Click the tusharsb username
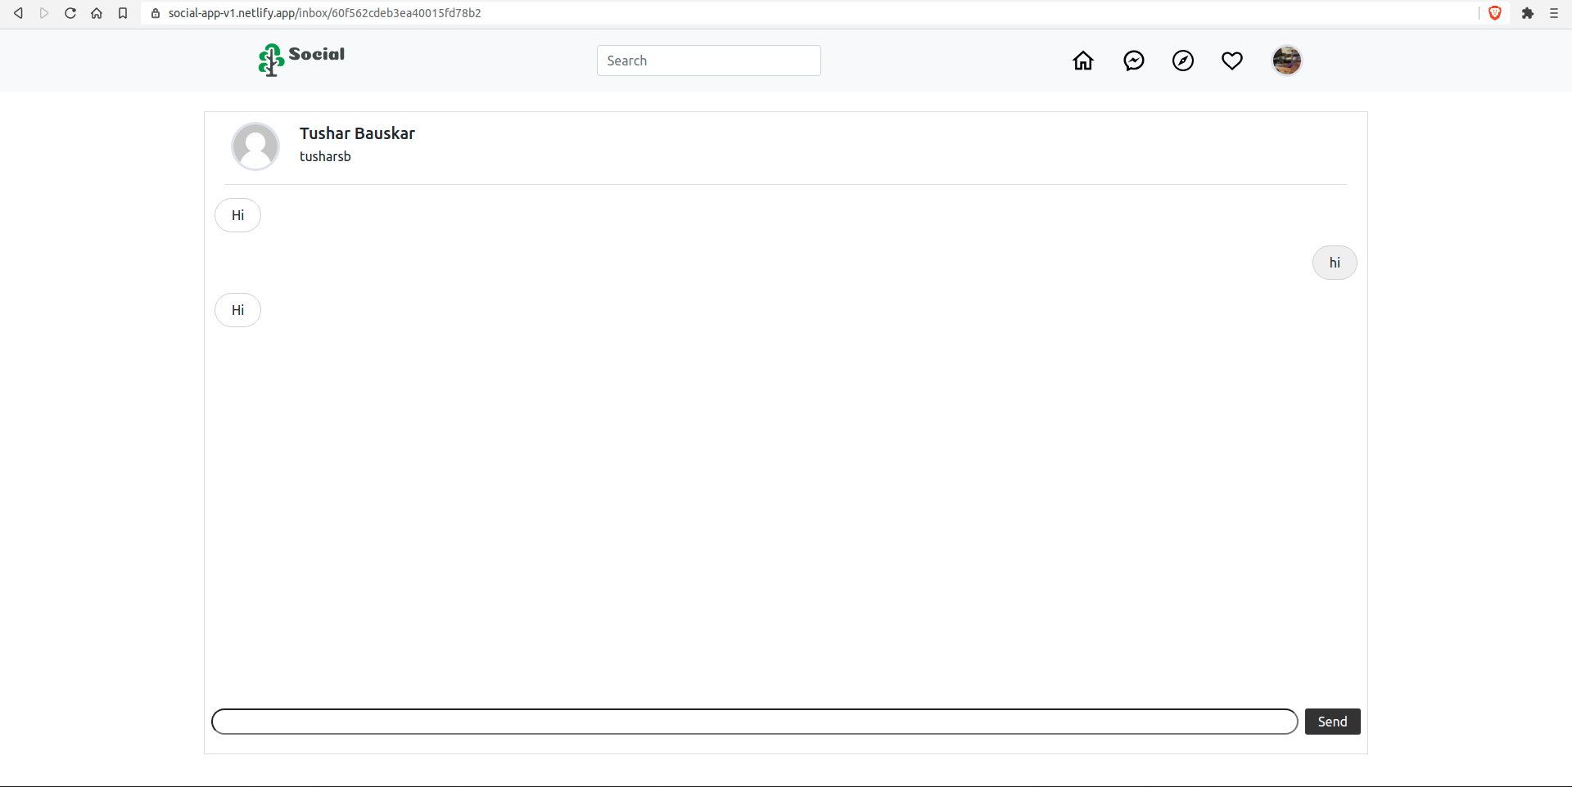Screen dimensions: 1572x787 (x=325, y=156)
